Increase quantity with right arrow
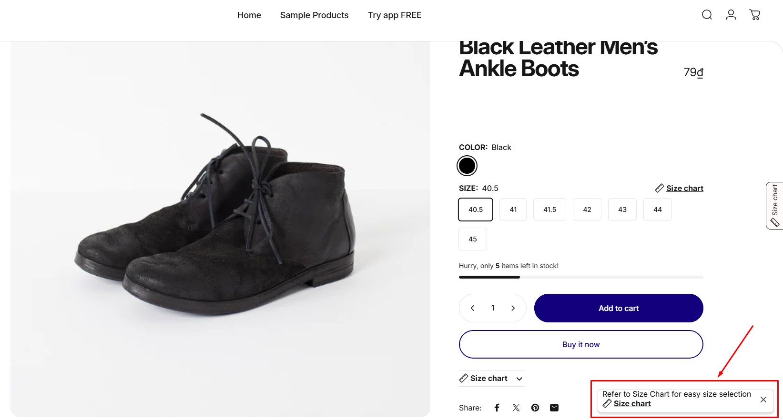Viewport: 783px width, 420px height. tap(513, 308)
